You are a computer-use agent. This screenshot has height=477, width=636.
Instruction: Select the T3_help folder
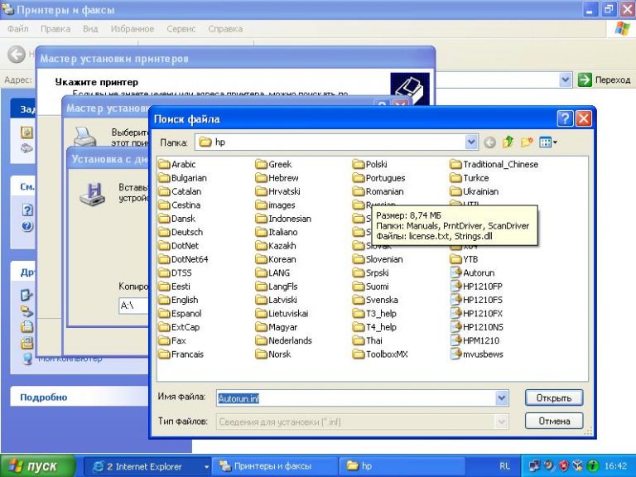point(374,314)
